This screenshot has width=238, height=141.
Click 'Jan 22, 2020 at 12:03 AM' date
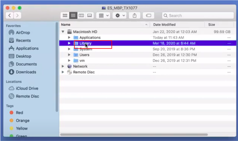tap(175, 32)
